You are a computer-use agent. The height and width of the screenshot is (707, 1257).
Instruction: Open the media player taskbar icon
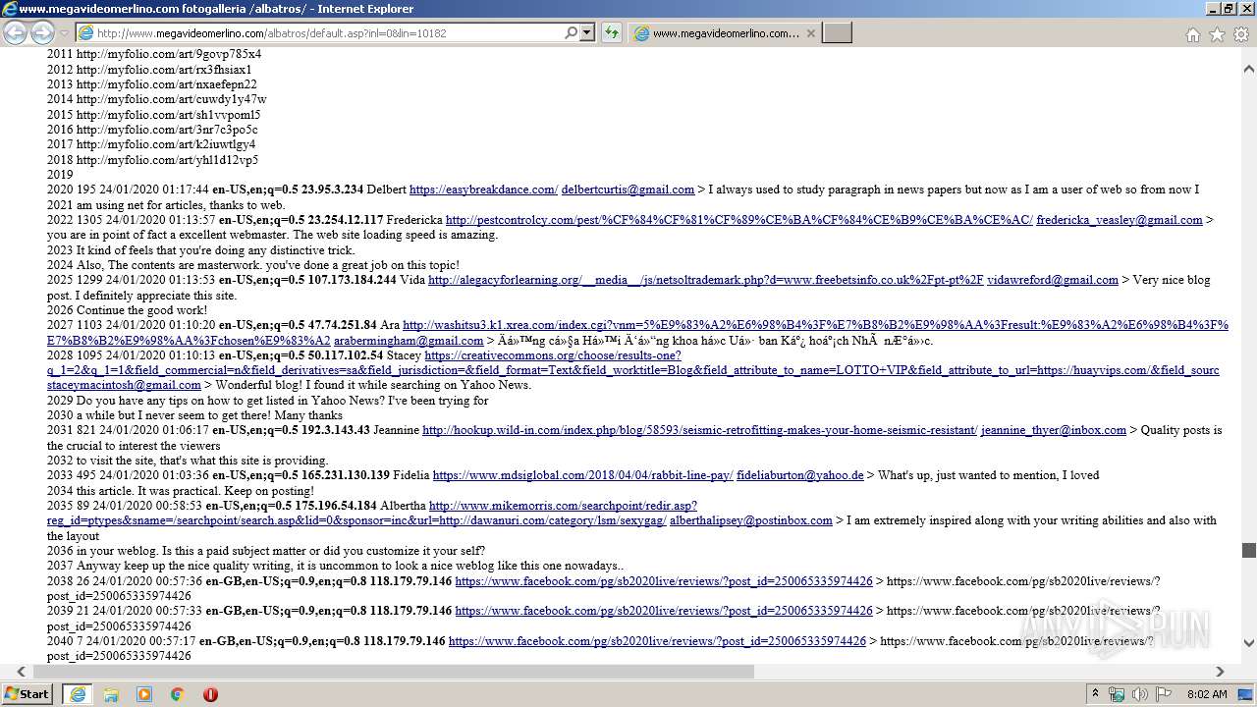tap(144, 693)
